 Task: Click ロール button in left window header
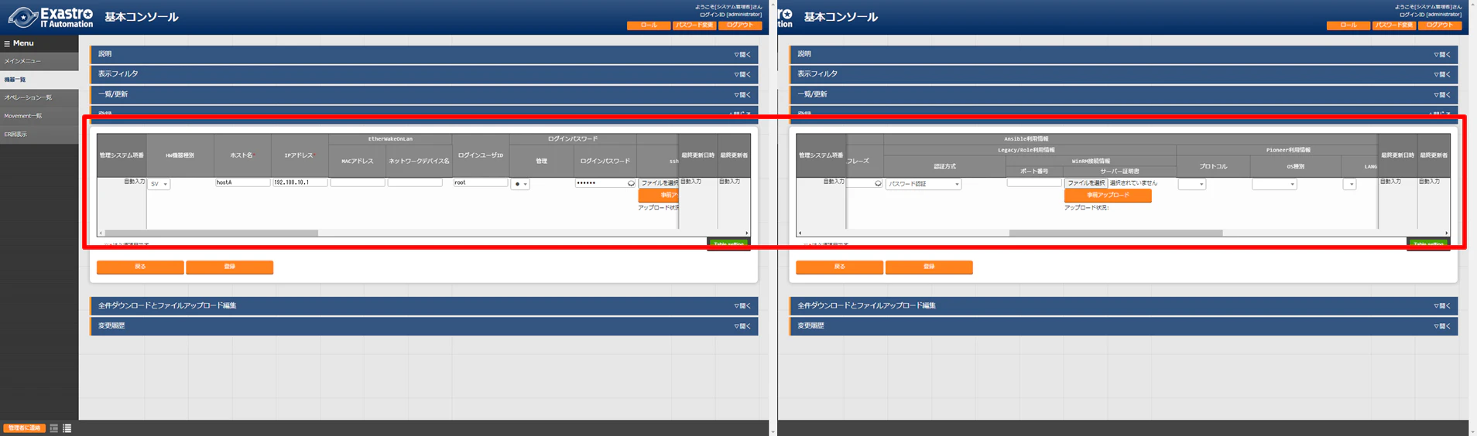pos(649,26)
